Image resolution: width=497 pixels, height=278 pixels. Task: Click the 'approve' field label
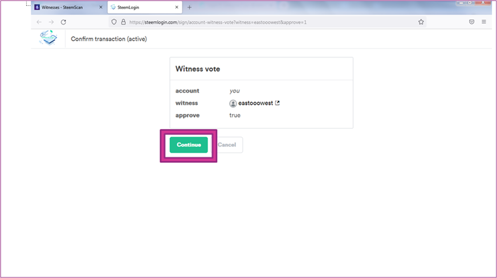point(188,115)
